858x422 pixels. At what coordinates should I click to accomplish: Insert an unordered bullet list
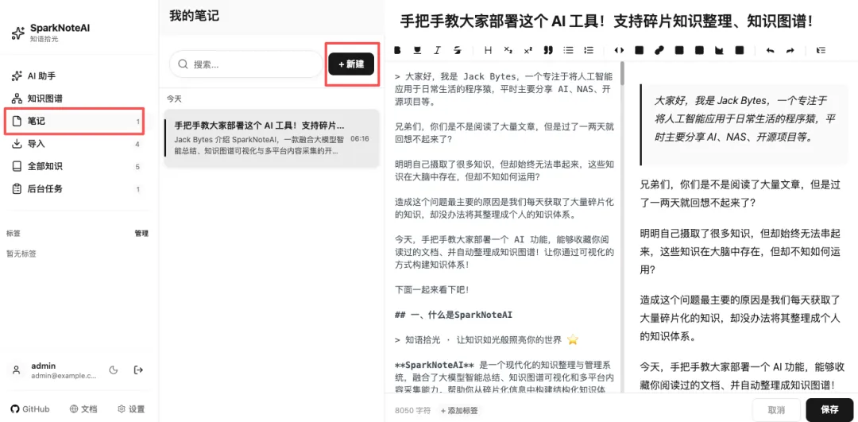click(x=569, y=50)
